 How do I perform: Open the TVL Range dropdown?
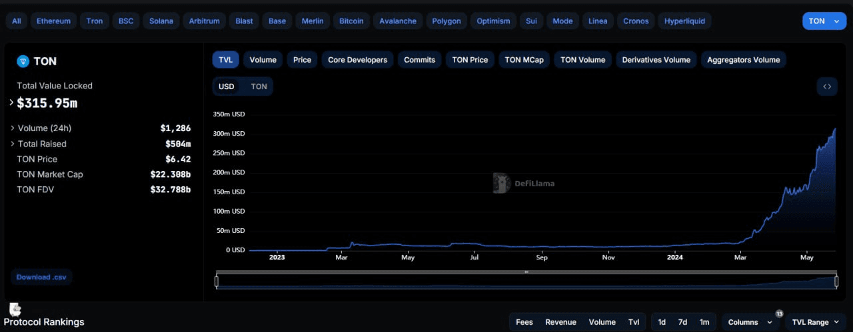815,322
